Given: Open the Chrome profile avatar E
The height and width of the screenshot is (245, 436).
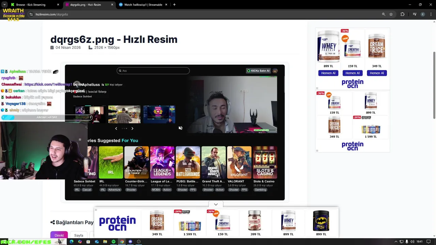Looking at the screenshot, I should coord(423,14).
